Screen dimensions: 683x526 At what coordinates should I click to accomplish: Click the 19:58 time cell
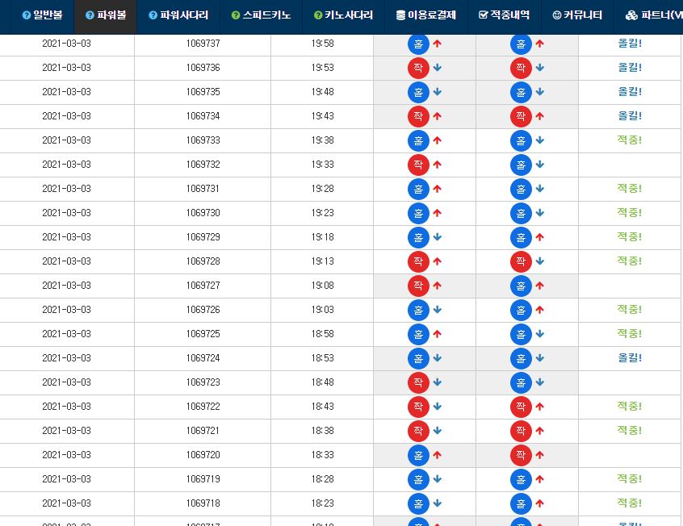coord(322,44)
